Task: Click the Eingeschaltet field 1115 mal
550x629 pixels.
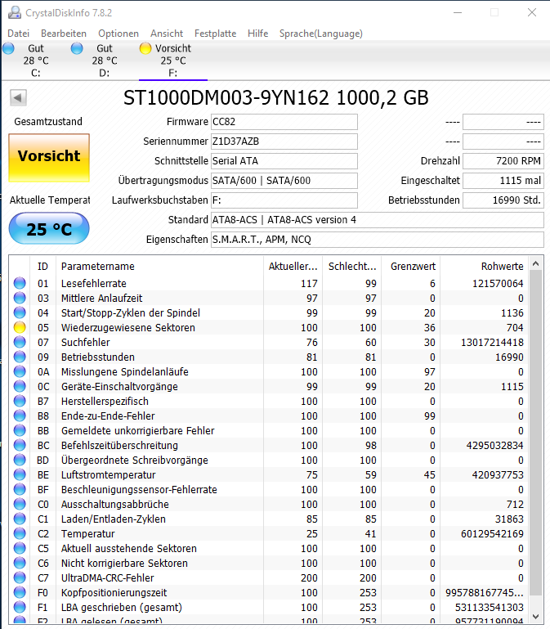Action: [x=503, y=181]
